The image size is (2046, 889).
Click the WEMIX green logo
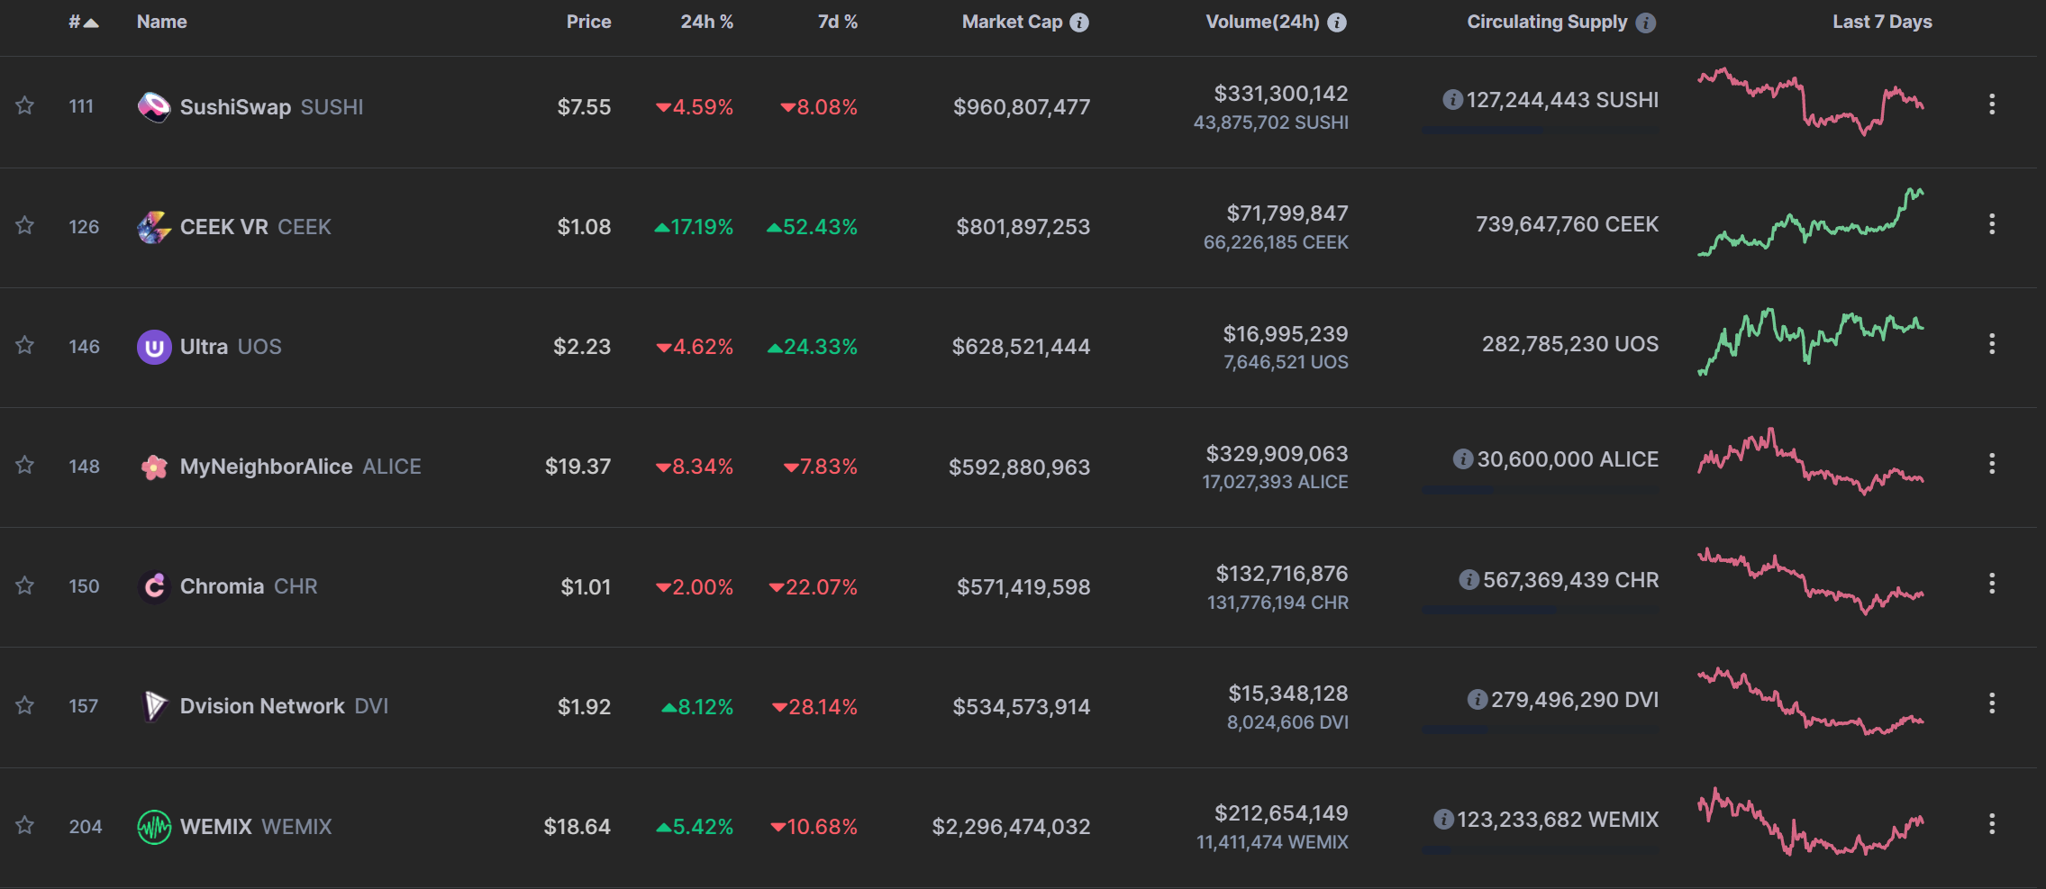(154, 827)
